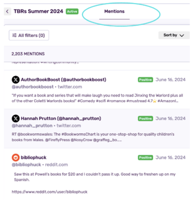Expand the Sort by dropdown
195x203 pixels.
click(x=174, y=35)
